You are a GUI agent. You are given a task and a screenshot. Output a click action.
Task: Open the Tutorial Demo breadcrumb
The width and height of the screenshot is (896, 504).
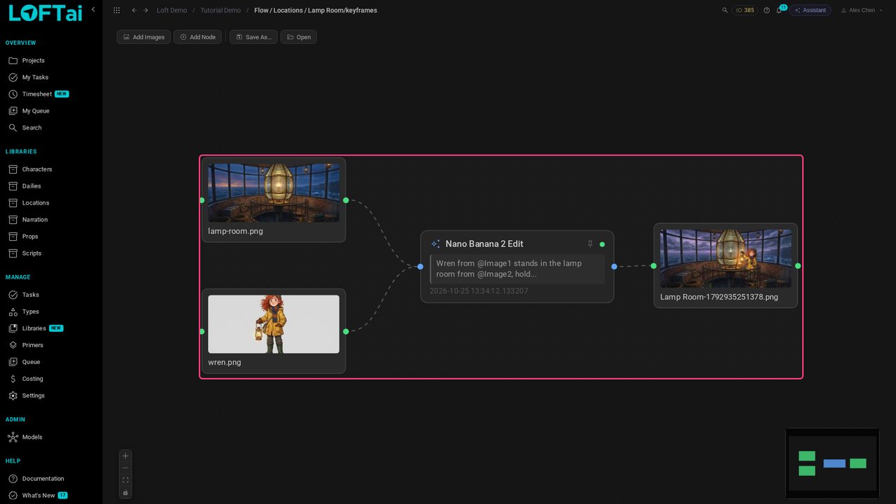pos(220,10)
